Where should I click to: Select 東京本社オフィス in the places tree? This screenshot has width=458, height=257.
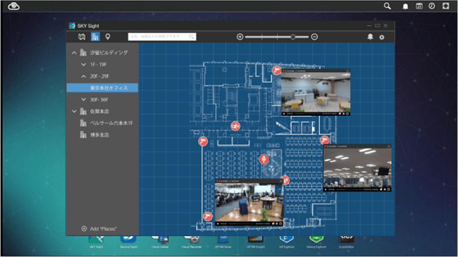tap(102, 88)
